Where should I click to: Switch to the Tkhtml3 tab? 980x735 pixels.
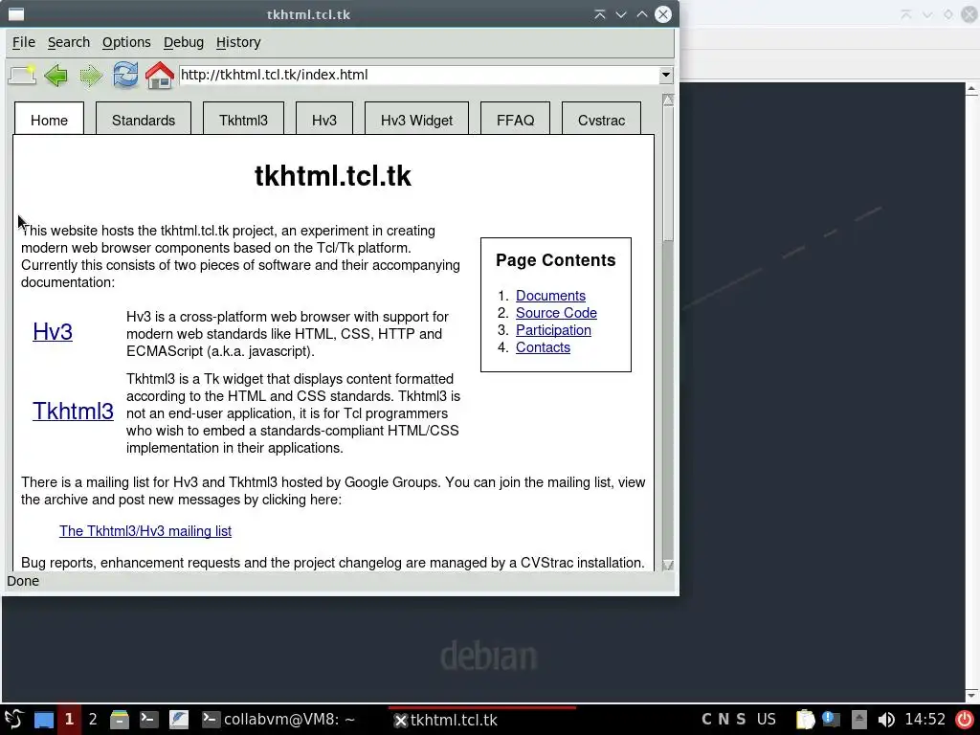(x=243, y=120)
